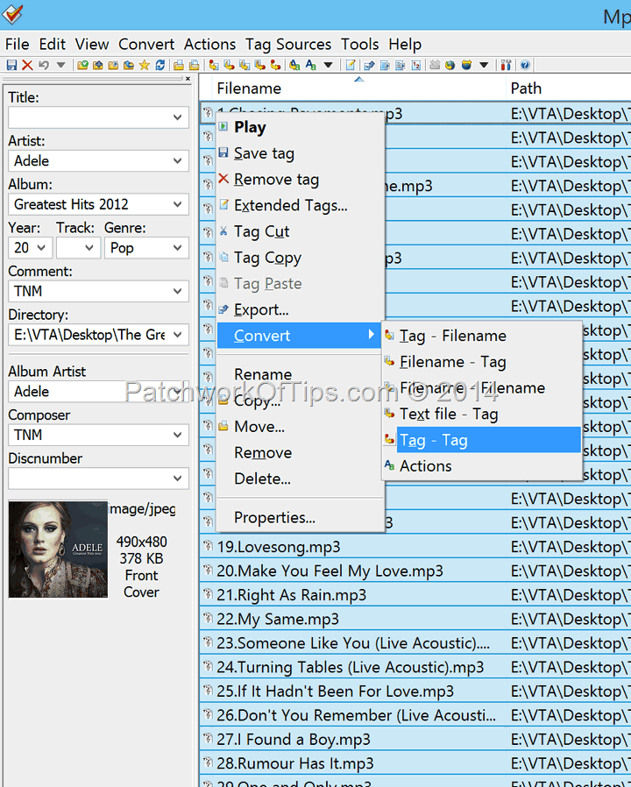Click the Add directory folder icon with plus
Screen dimensions: 631x787
98,65
